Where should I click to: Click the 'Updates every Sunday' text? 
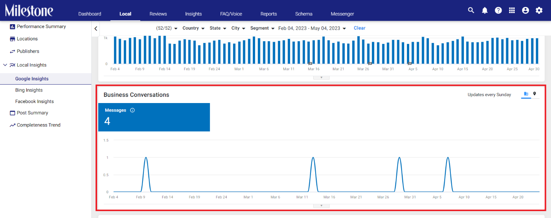pyautogui.click(x=489, y=95)
